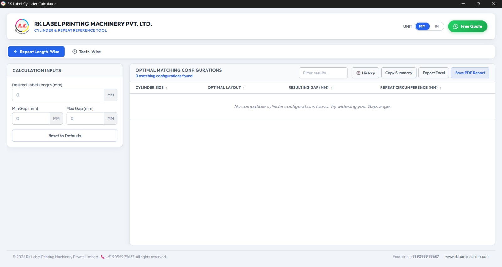Select the Repeat Length-Wise tab

pos(36,52)
